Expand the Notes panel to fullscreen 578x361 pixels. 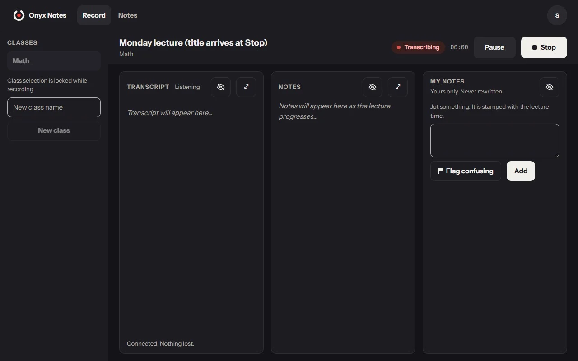(x=398, y=87)
